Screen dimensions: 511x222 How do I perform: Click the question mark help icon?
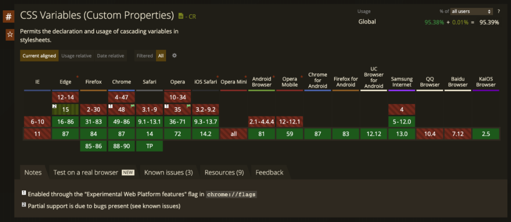499,11
